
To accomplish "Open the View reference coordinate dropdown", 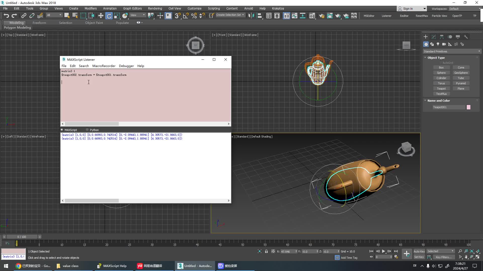I will (x=138, y=15).
